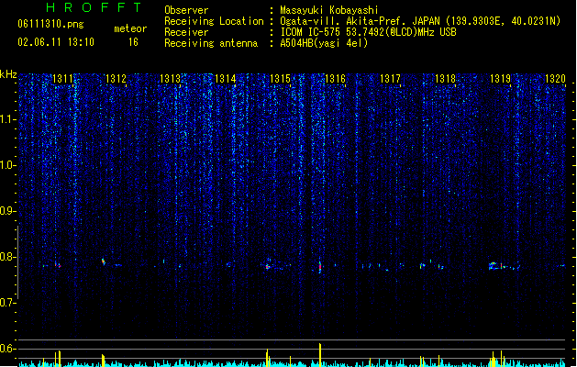Click antenna value A504HB(yagi 4el)
Viewport: 577px width, 367px height.
(x=324, y=43)
